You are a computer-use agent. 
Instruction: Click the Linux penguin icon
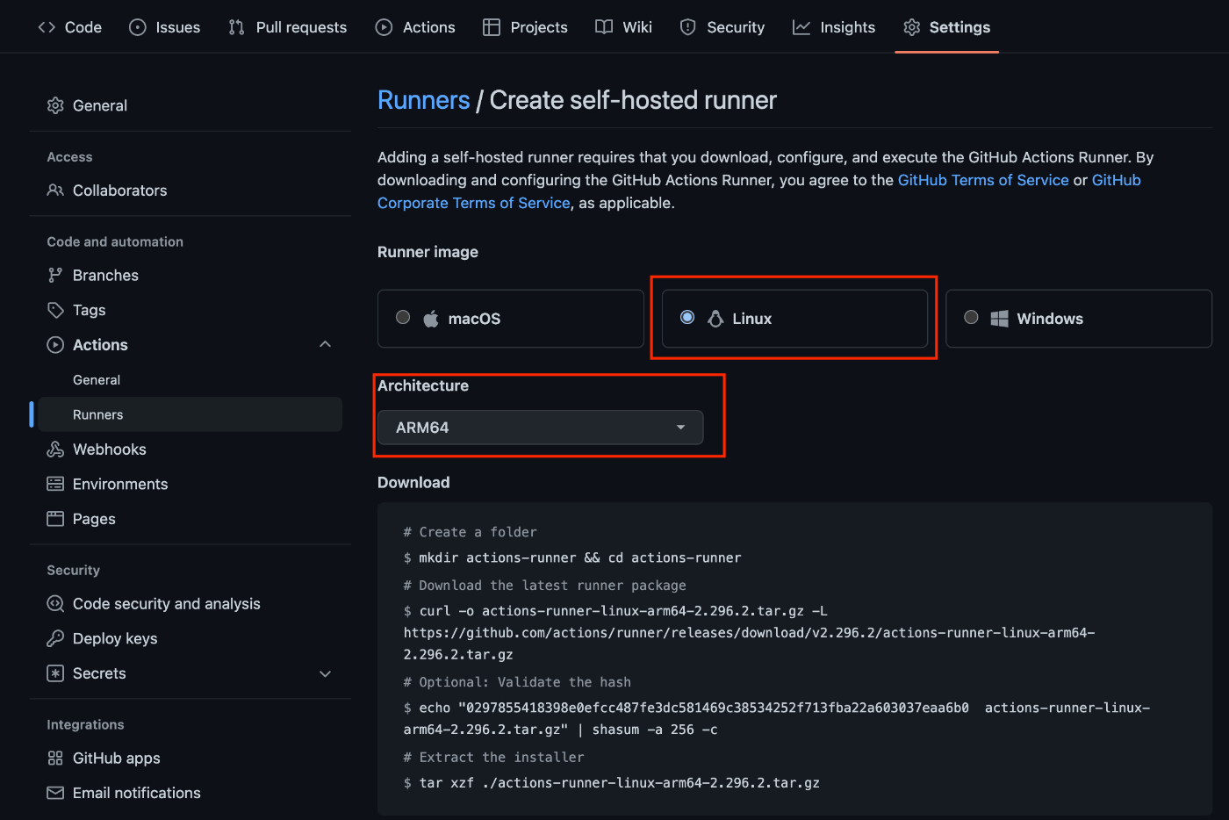pyautogui.click(x=715, y=319)
